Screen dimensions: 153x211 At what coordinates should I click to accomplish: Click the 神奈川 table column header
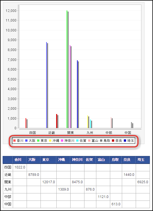tap(77, 160)
